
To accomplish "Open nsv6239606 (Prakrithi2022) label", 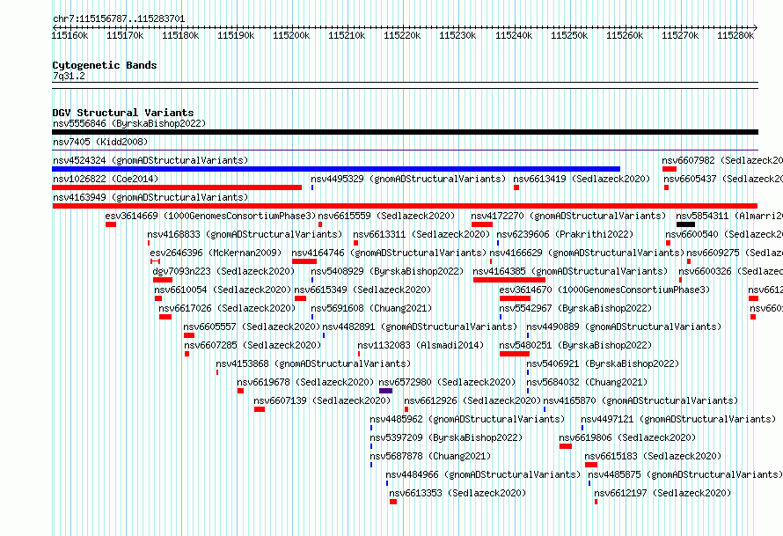I will pyautogui.click(x=565, y=234).
